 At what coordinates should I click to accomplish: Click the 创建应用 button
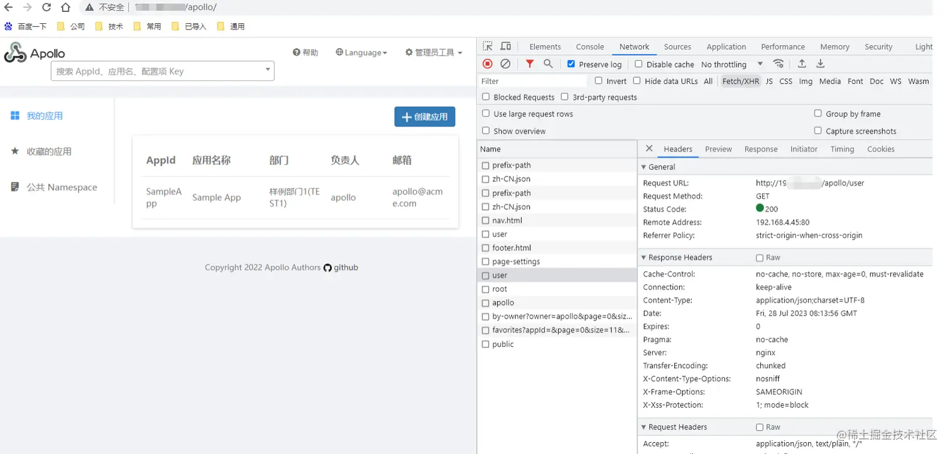[425, 117]
